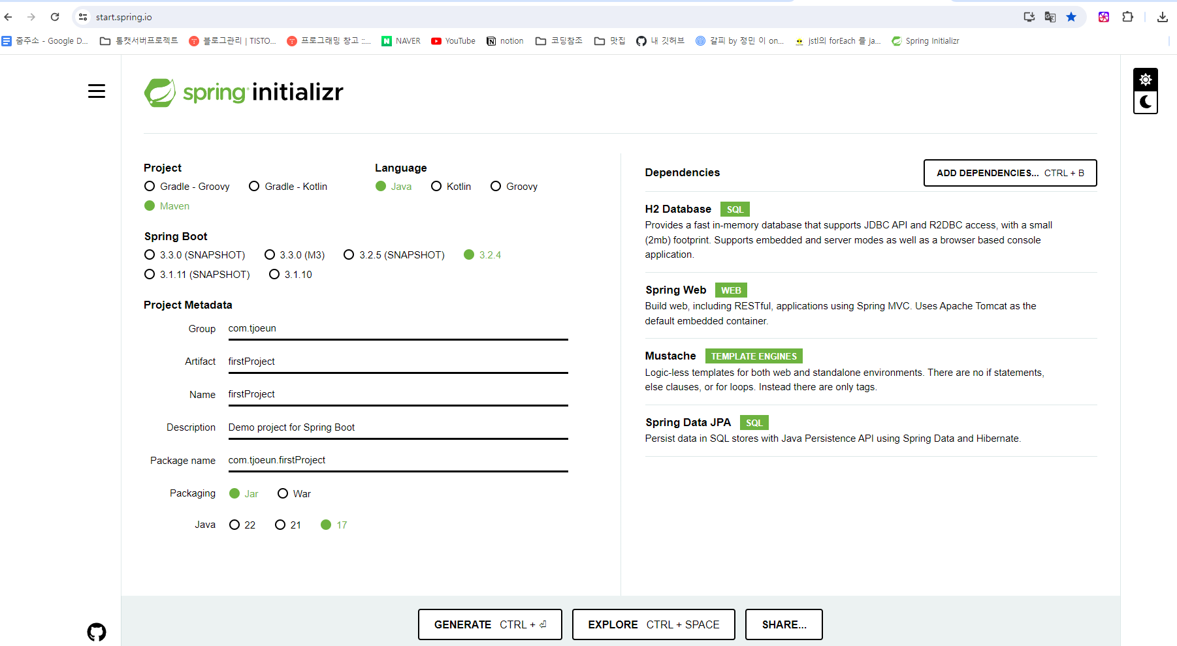The height and width of the screenshot is (646, 1177).
Task: Select Spring Boot 3.2.4
Action: [482, 255]
